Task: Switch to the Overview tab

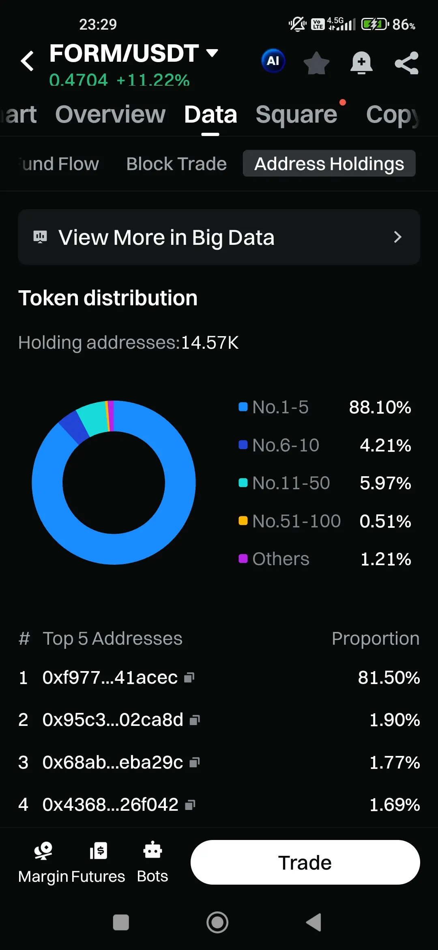Action: click(x=110, y=114)
